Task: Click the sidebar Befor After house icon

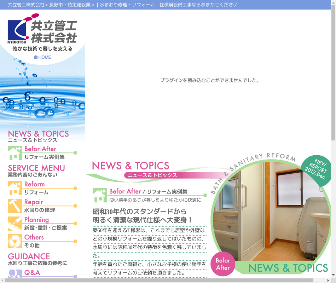Action: tap(15, 153)
